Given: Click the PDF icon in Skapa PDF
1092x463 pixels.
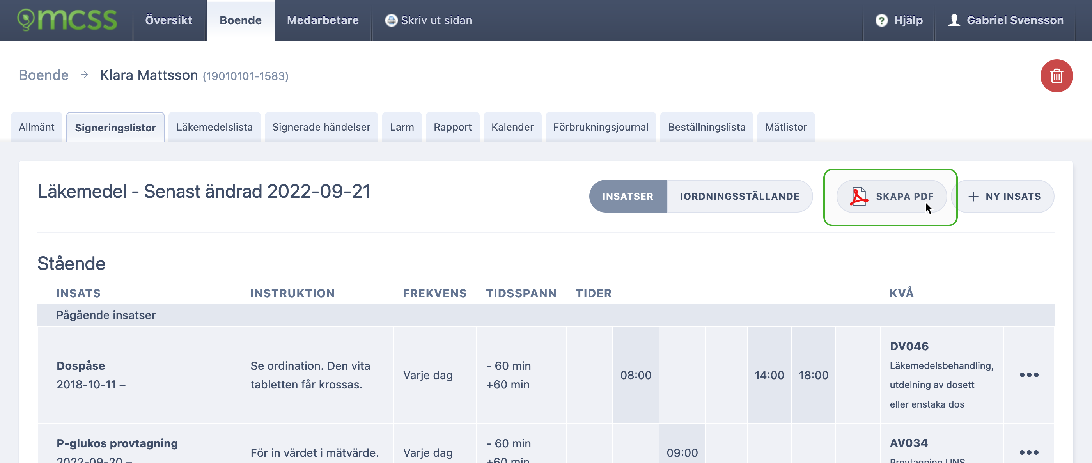Looking at the screenshot, I should [858, 196].
